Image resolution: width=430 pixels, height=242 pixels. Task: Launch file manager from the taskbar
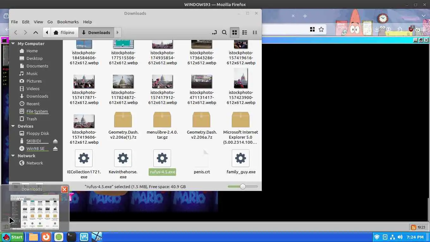click(34, 237)
